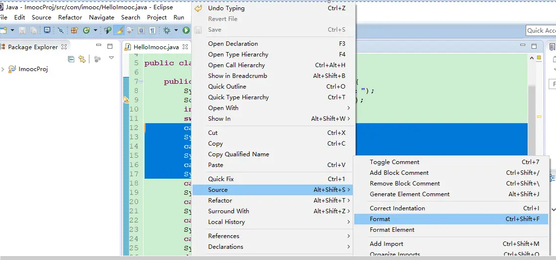556x260 pixels.
Task: Choose Toggle Comment in the submenu
Action: pyautogui.click(x=394, y=162)
